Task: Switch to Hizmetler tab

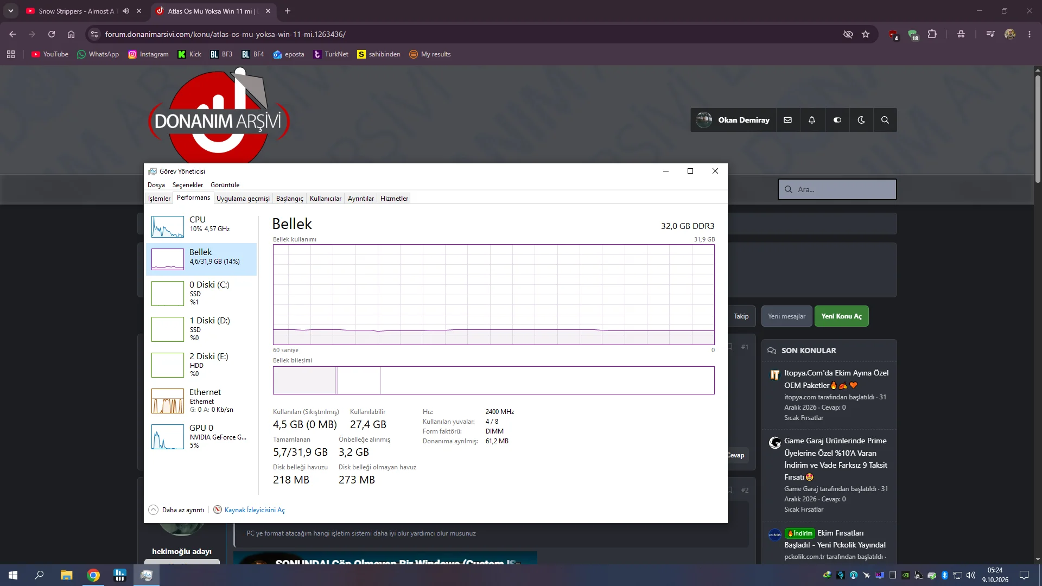Action: 394,199
